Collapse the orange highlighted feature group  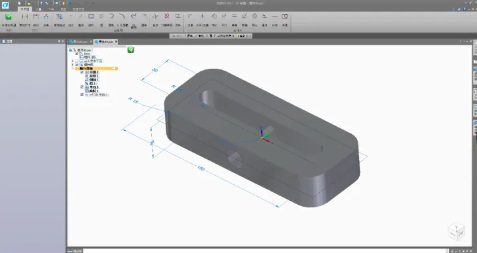[72, 69]
